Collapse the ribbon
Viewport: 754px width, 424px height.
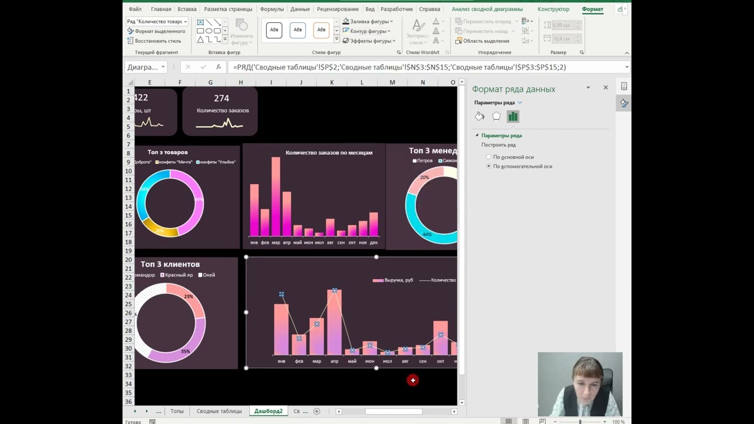(x=627, y=52)
